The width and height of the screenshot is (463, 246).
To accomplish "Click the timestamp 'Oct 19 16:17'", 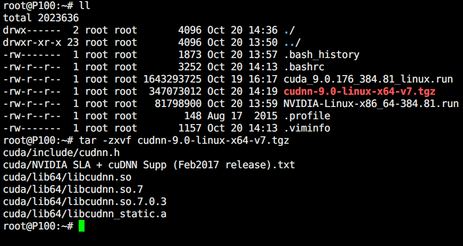I will pyautogui.click(x=243, y=79).
